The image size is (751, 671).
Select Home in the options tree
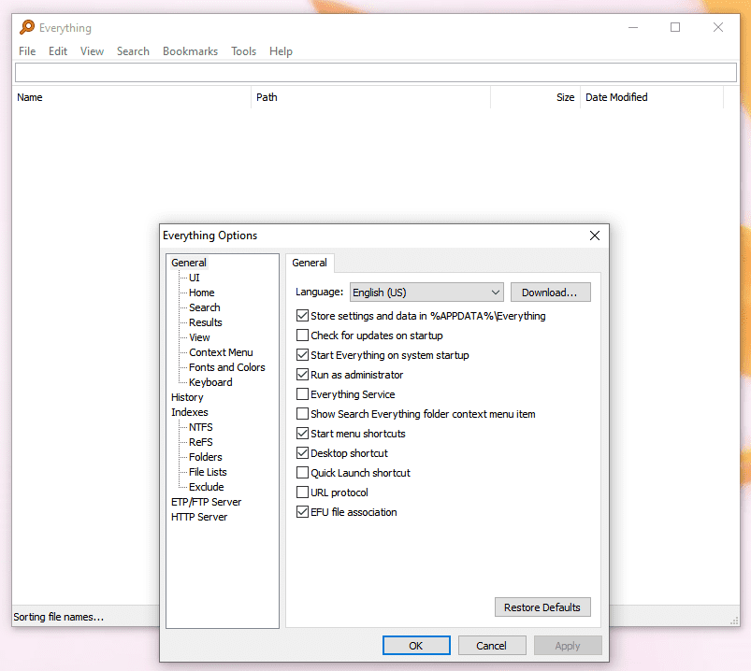pyautogui.click(x=202, y=293)
